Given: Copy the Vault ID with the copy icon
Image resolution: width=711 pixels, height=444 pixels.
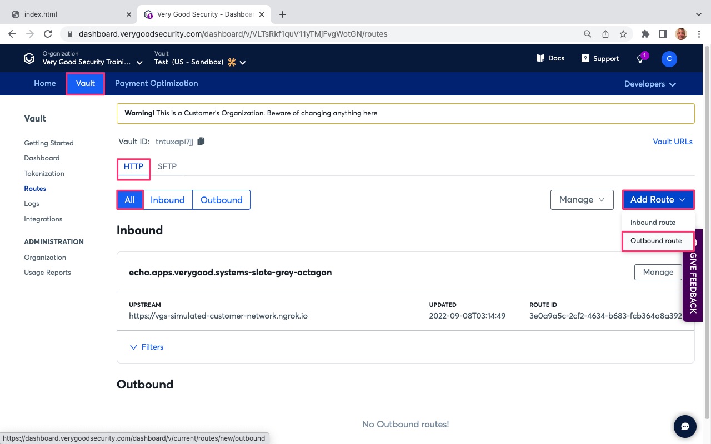Looking at the screenshot, I should click(x=201, y=142).
